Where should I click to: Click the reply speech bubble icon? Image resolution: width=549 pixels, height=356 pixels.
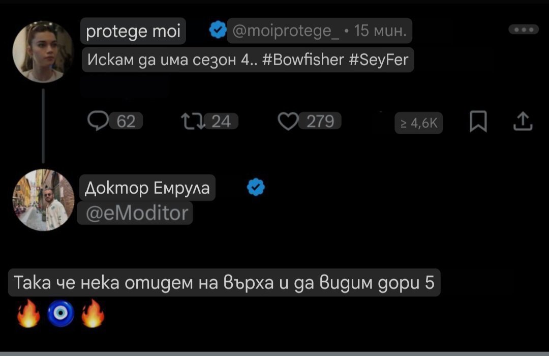[96, 121]
